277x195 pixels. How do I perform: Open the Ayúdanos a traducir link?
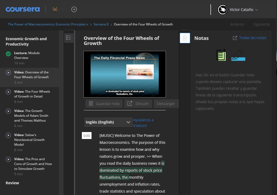point(143,122)
